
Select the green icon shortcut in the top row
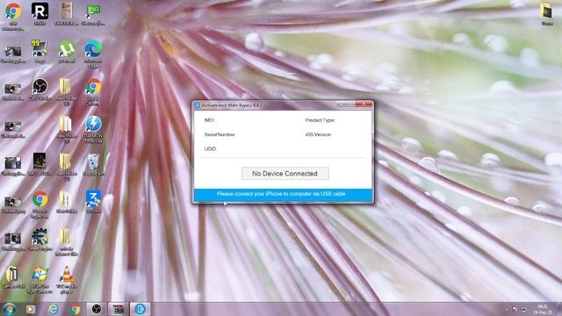[x=93, y=15]
